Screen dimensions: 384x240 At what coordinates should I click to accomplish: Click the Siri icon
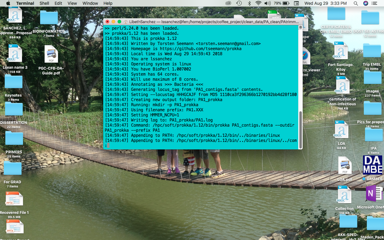365,3
